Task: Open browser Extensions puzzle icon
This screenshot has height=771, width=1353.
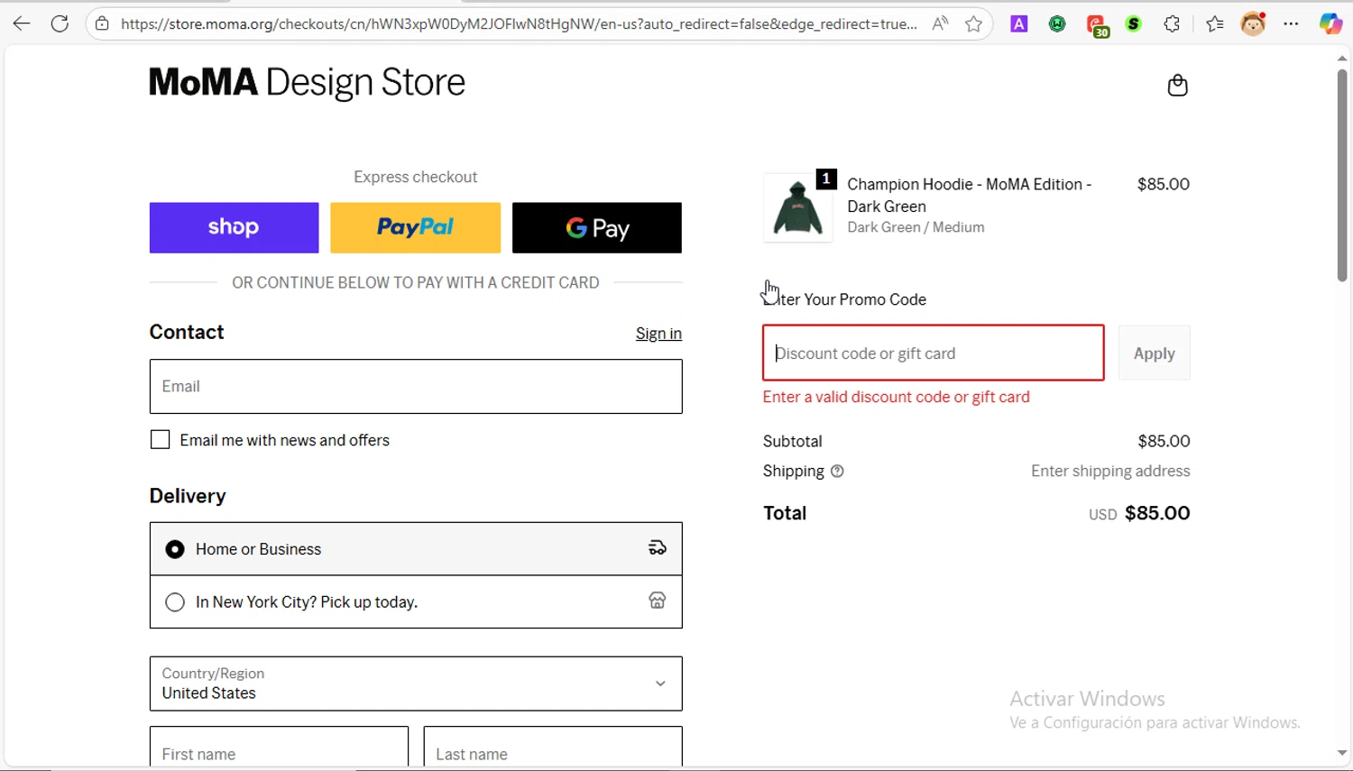Action: [1172, 24]
